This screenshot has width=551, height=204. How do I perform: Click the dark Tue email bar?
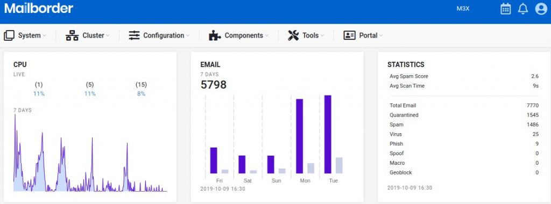328,134
